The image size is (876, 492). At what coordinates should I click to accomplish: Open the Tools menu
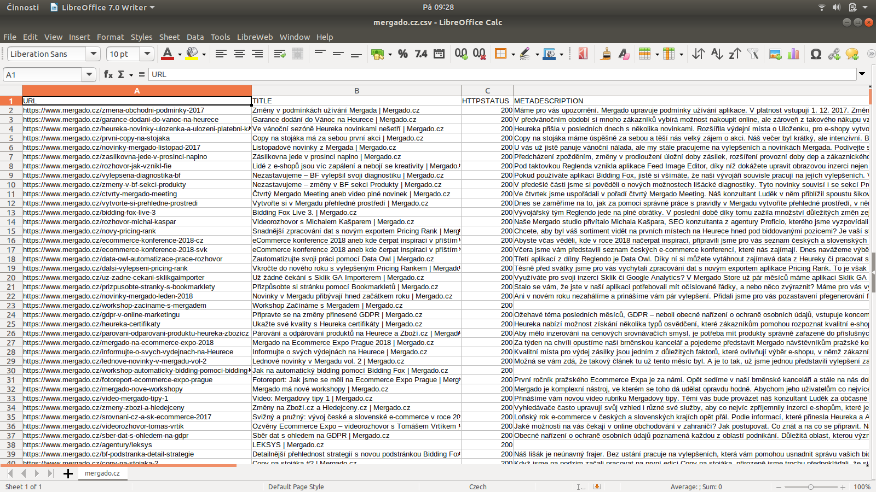point(220,37)
